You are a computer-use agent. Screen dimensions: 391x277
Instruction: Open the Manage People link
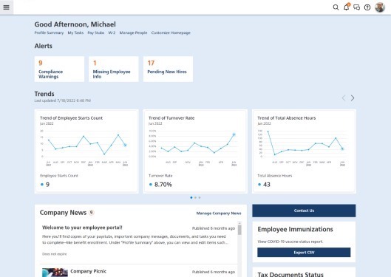pyautogui.click(x=133, y=33)
